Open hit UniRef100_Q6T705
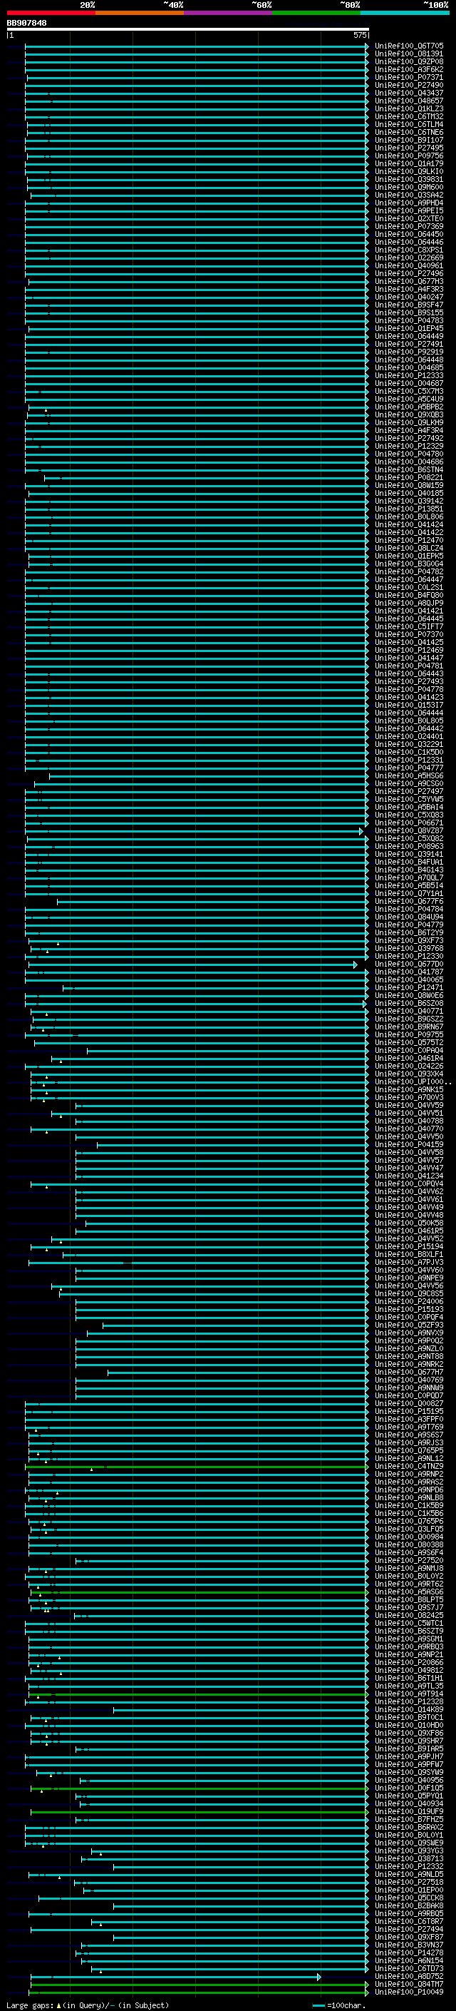The width and height of the screenshot is (456, 2011). pyautogui.click(x=409, y=46)
